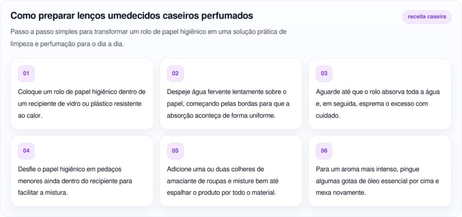Click the step 02 number badge

pyautogui.click(x=175, y=73)
